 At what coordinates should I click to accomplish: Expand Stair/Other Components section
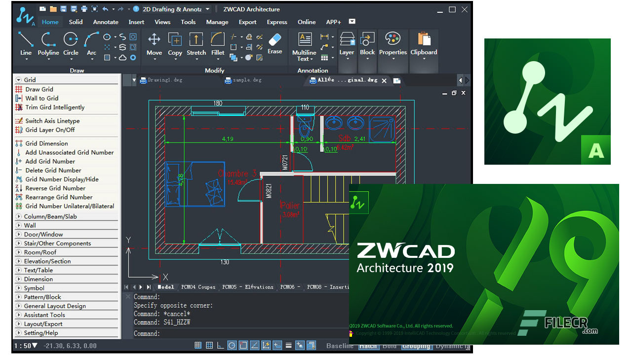click(x=67, y=243)
